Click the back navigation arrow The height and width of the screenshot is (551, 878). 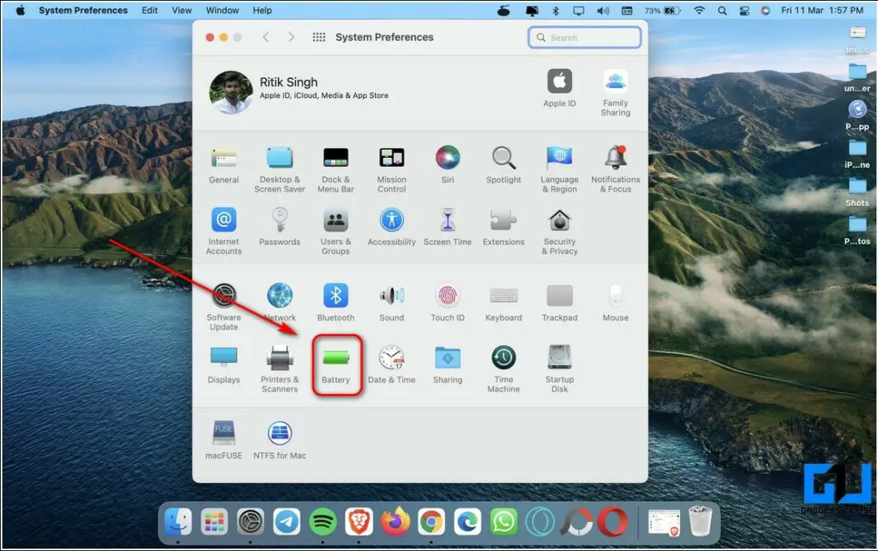[266, 38]
